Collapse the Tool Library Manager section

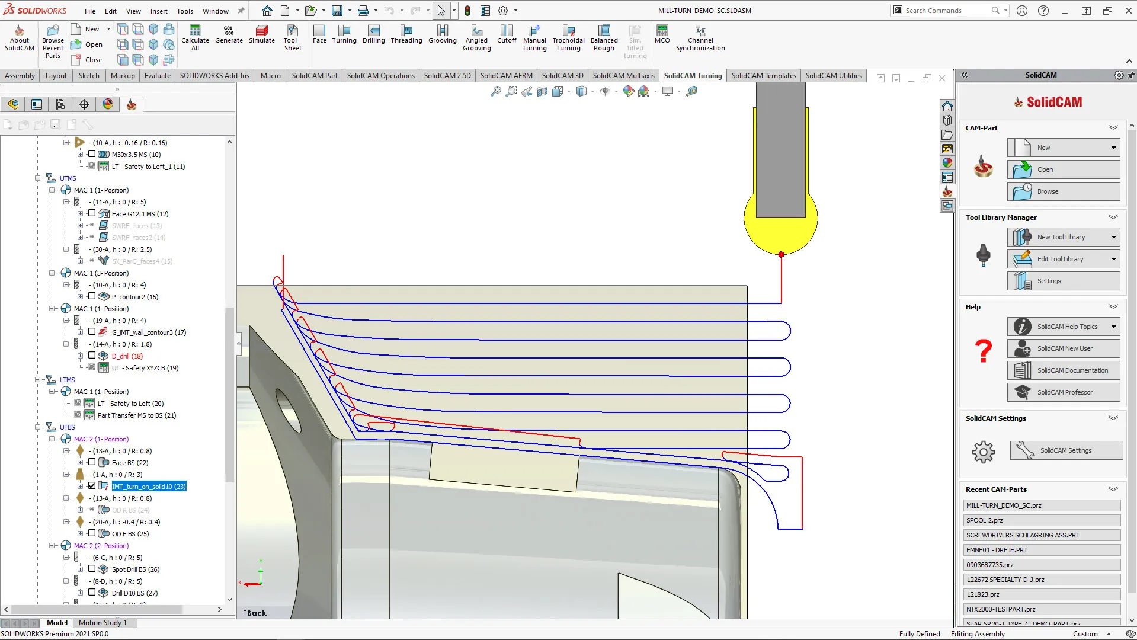[1113, 217]
